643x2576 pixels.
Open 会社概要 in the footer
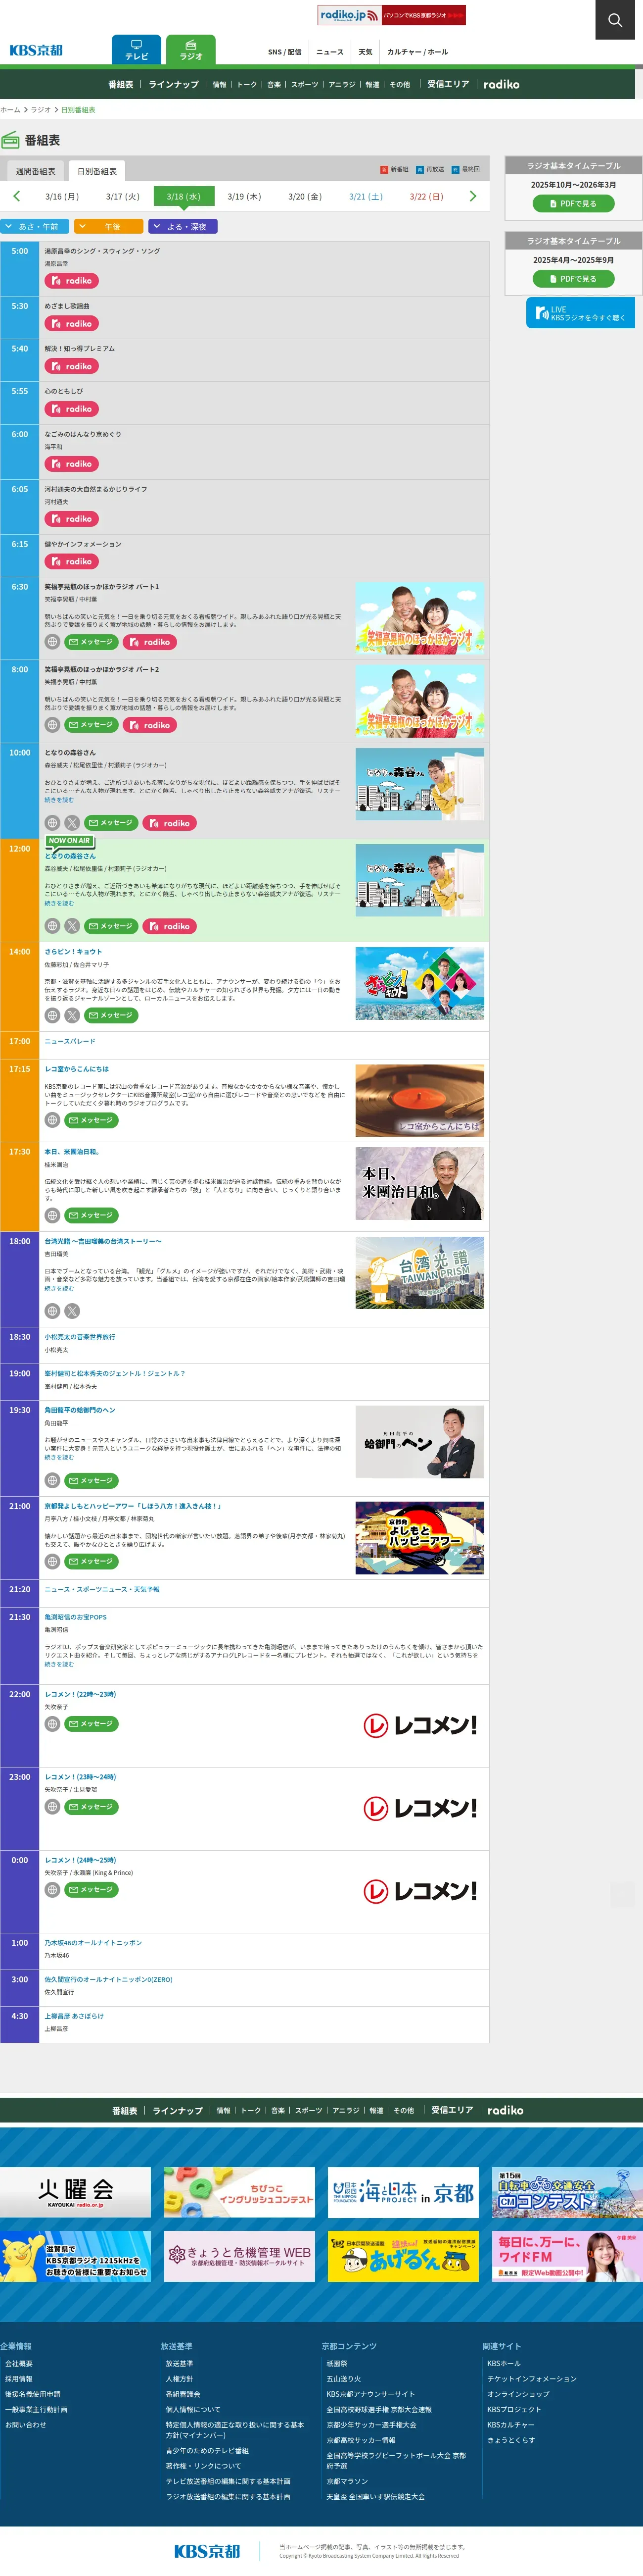19,2364
